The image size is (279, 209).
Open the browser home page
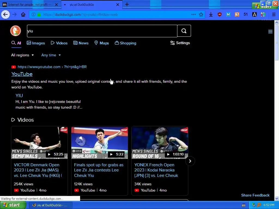tap(23, 15)
